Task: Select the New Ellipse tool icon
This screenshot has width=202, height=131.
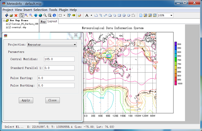Action: click(129, 16)
